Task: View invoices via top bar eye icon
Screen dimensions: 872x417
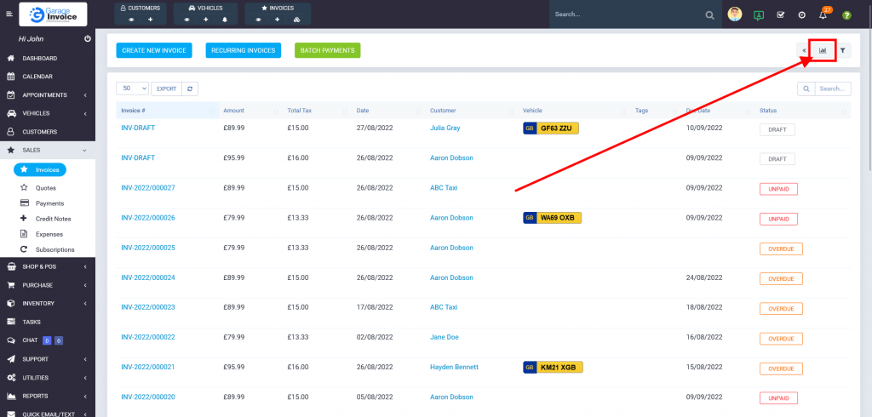Action: (258, 19)
